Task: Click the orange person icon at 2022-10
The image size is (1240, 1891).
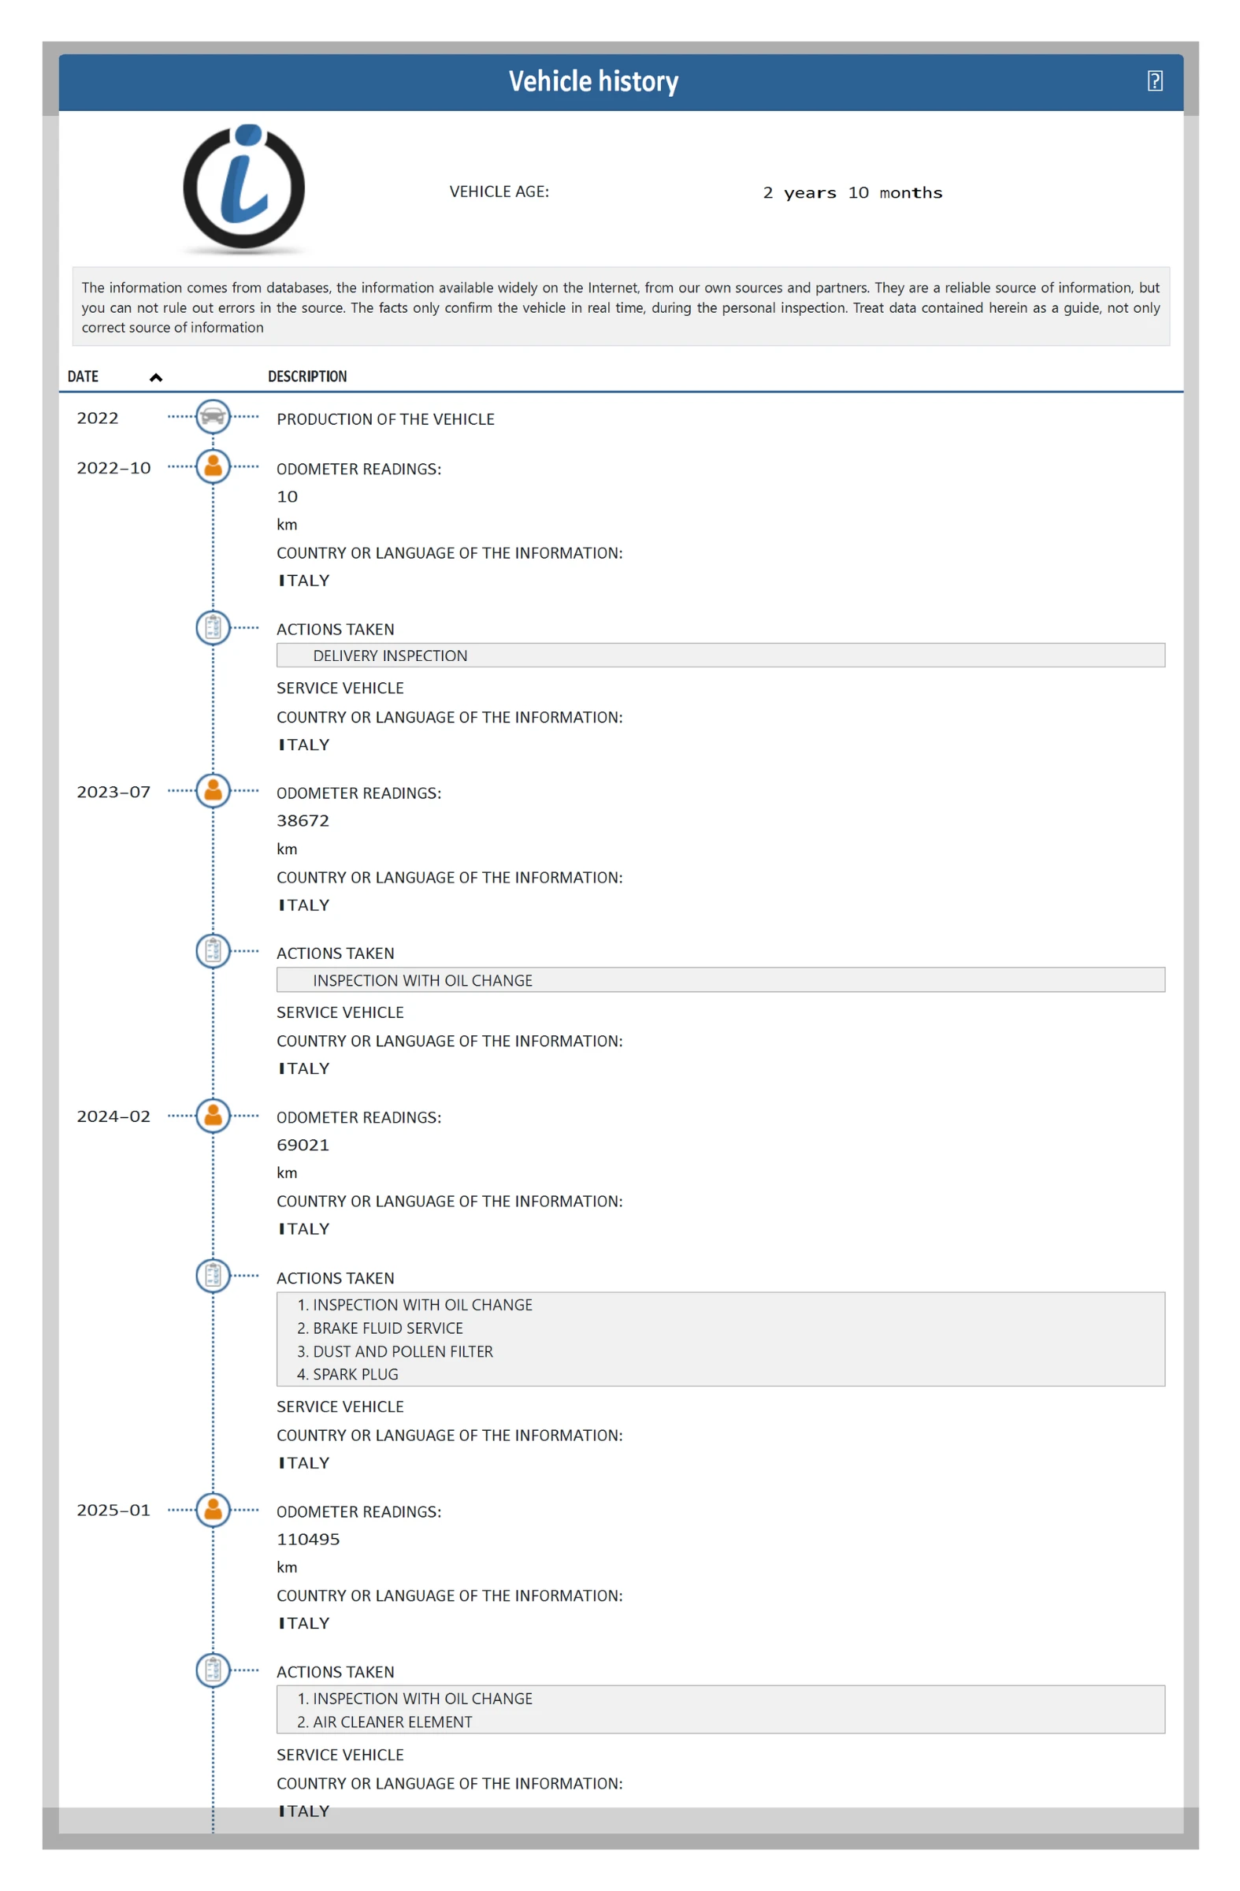Action: [x=213, y=466]
